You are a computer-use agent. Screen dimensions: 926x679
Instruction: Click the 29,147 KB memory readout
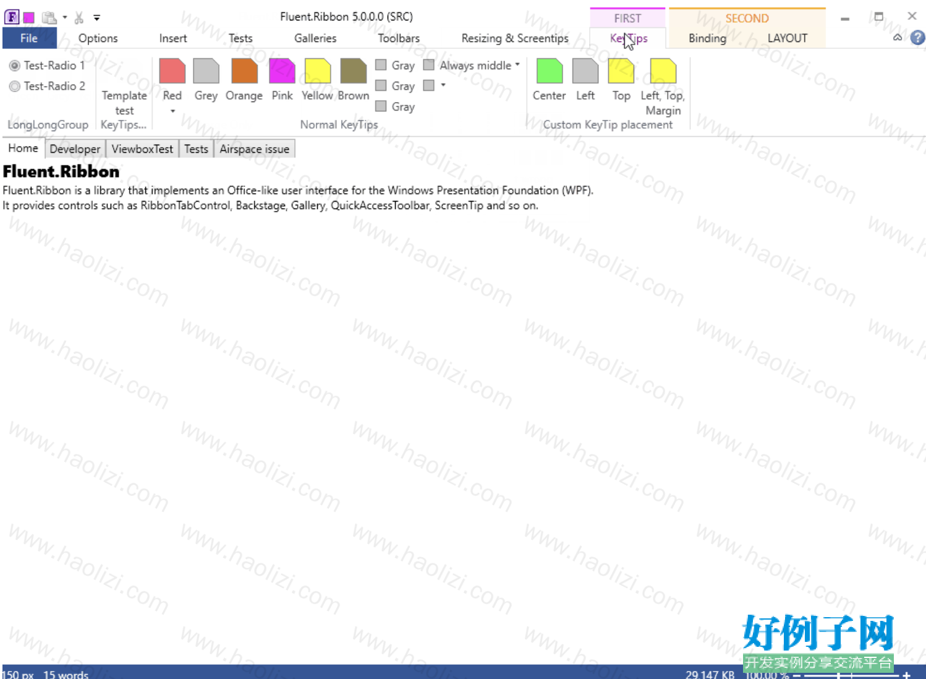tap(710, 675)
